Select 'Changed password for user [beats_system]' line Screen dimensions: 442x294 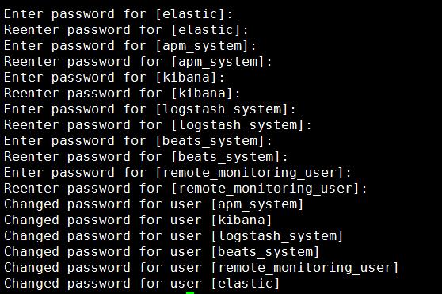[x=162, y=251]
